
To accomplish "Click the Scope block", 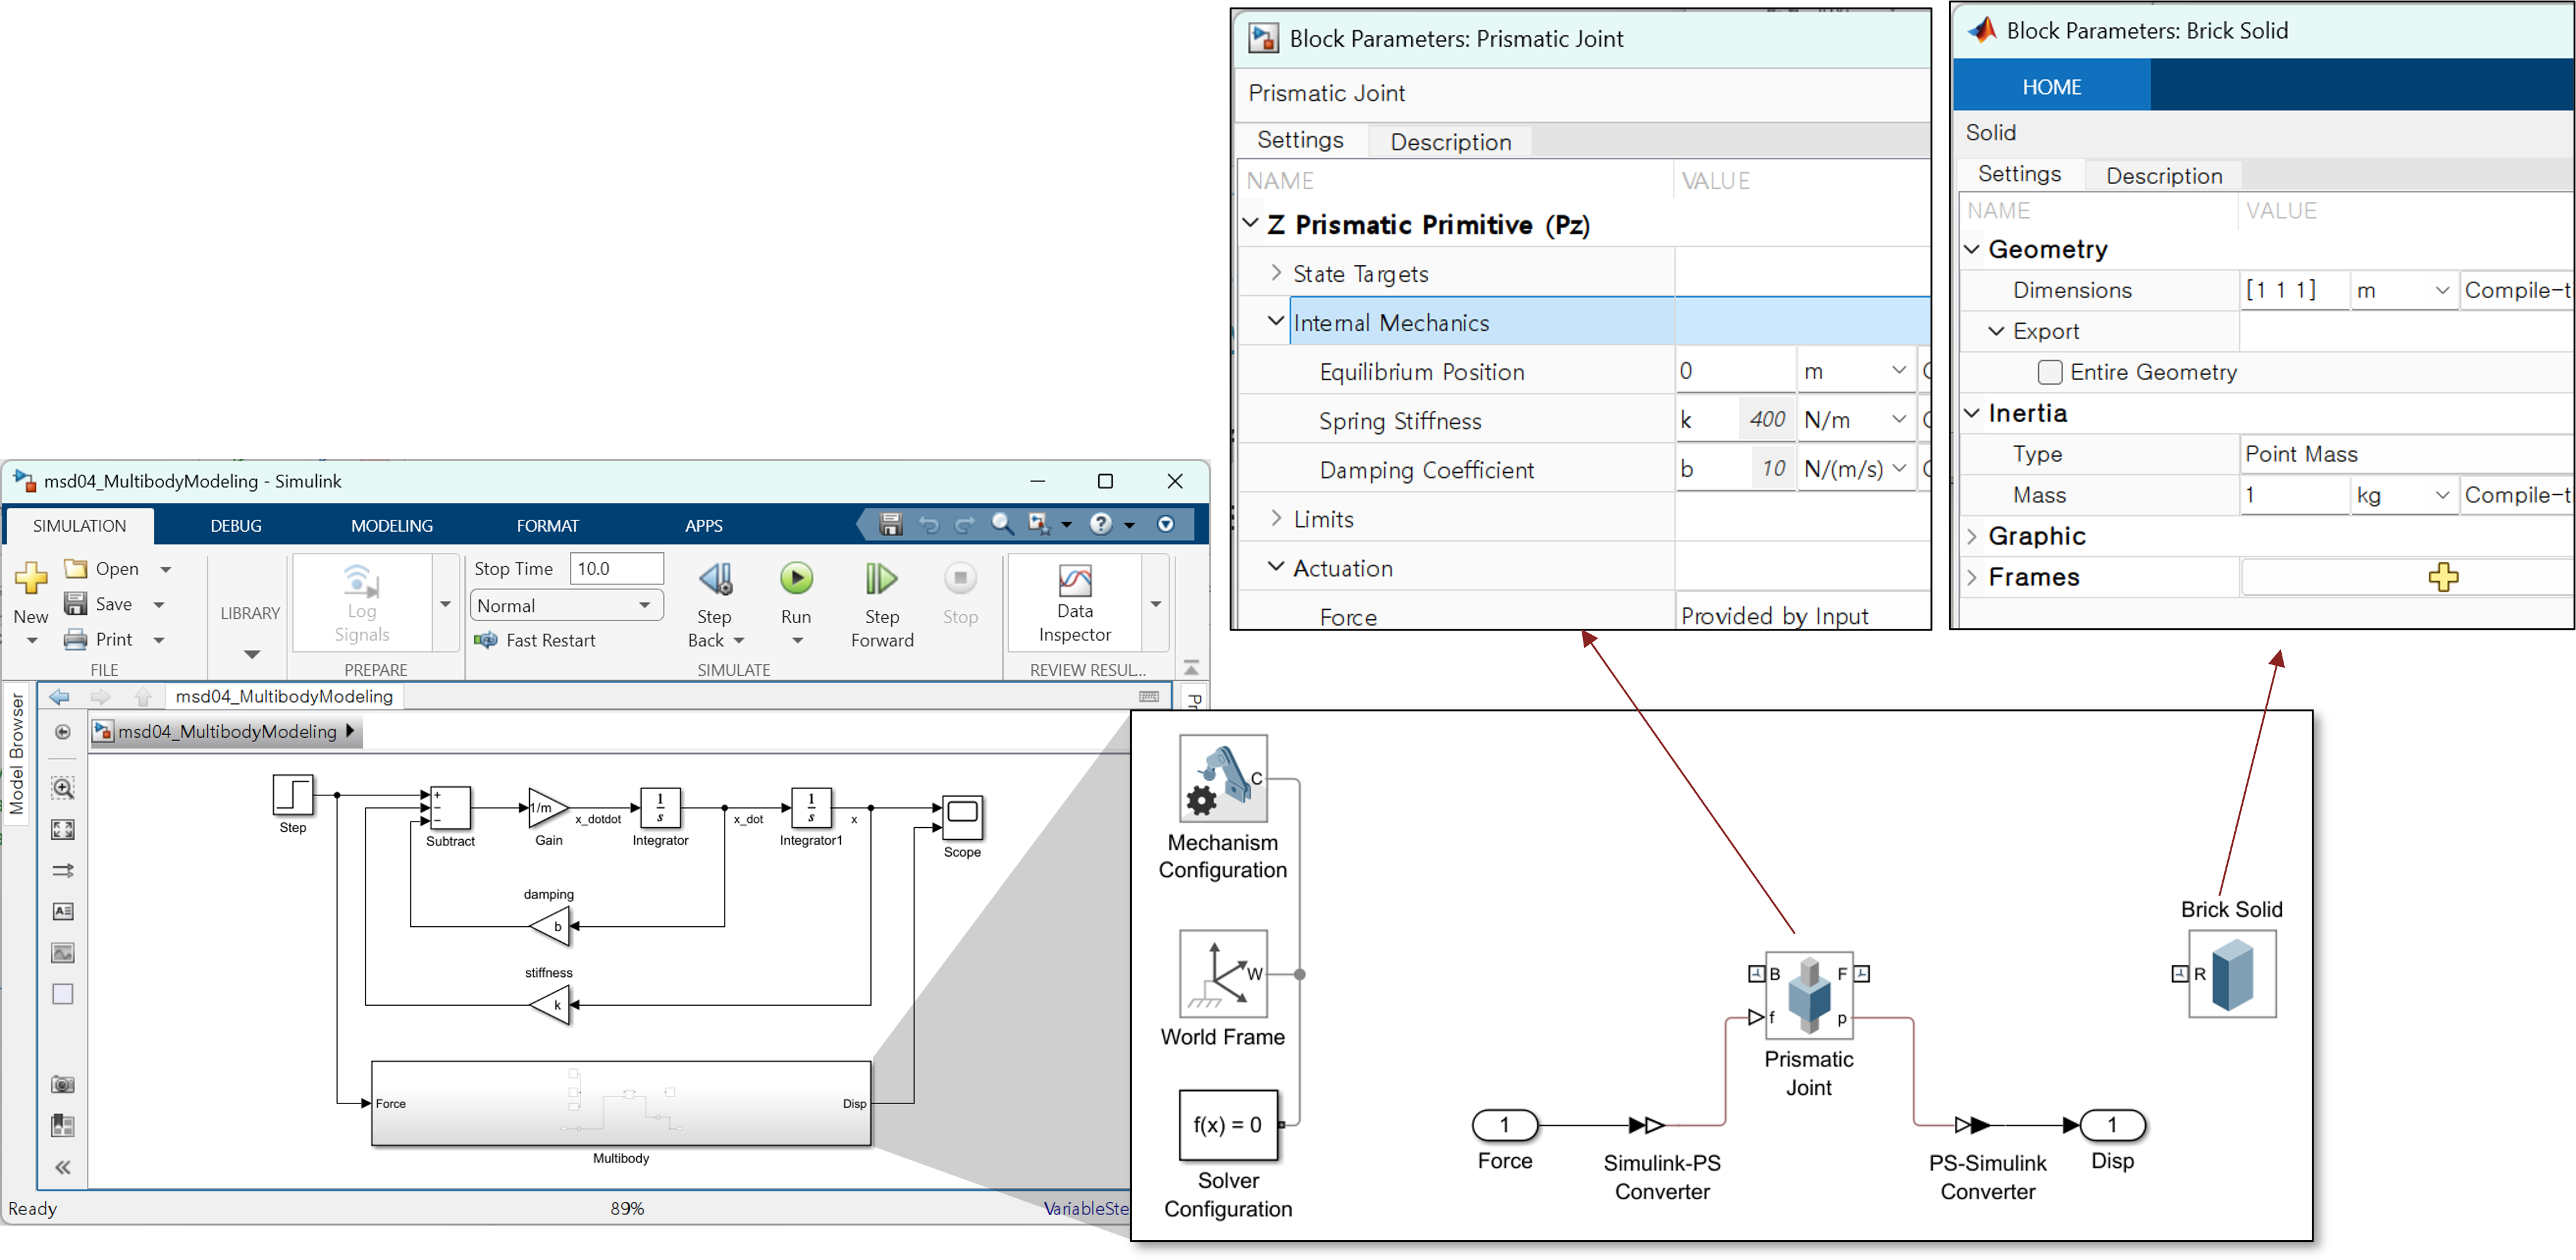I will tap(962, 817).
